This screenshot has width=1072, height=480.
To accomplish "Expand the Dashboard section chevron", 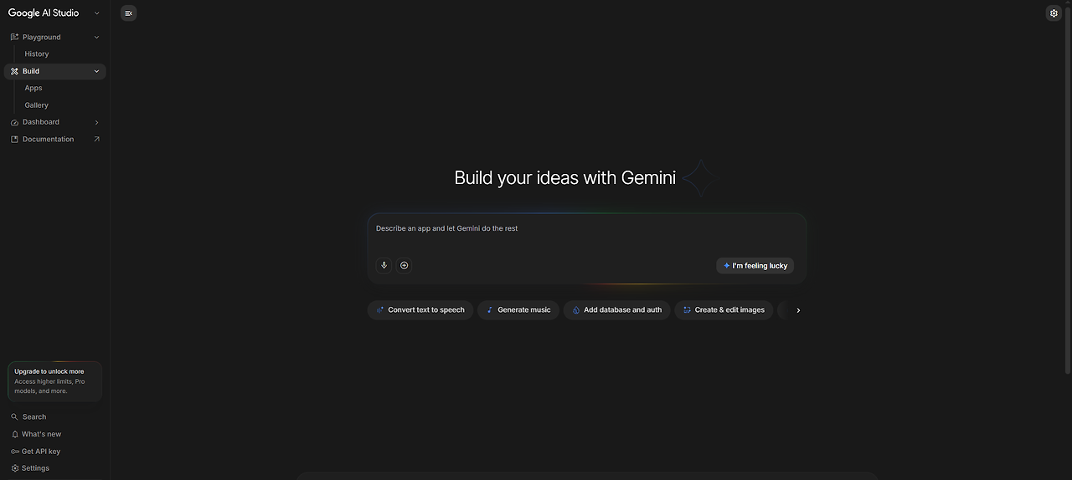I will 96,122.
